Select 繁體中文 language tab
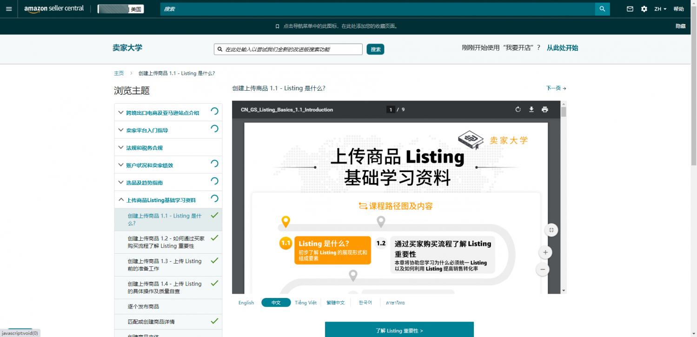This screenshot has height=337, width=697. (x=336, y=303)
